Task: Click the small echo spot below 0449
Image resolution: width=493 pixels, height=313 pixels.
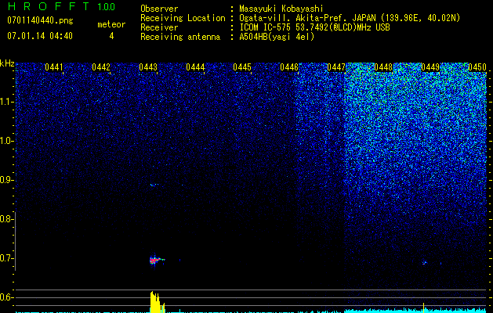Action: (x=424, y=263)
